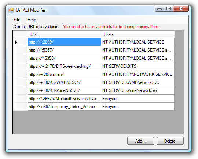198x159 pixels.
Task: Click the NETWORK SERVICE users cell
Action: pyautogui.click(x=137, y=74)
